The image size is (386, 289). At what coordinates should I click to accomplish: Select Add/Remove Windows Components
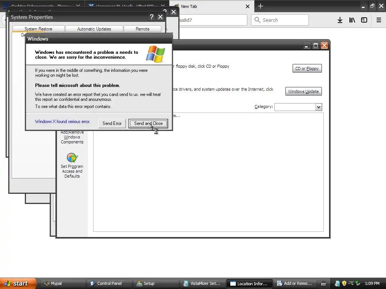click(x=72, y=137)
